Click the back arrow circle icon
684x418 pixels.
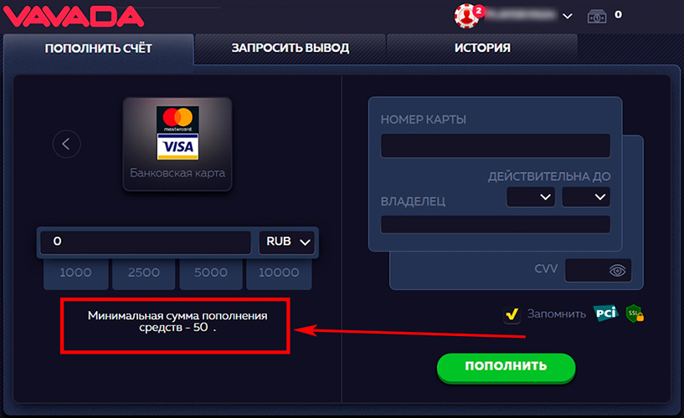coord(66,144)
